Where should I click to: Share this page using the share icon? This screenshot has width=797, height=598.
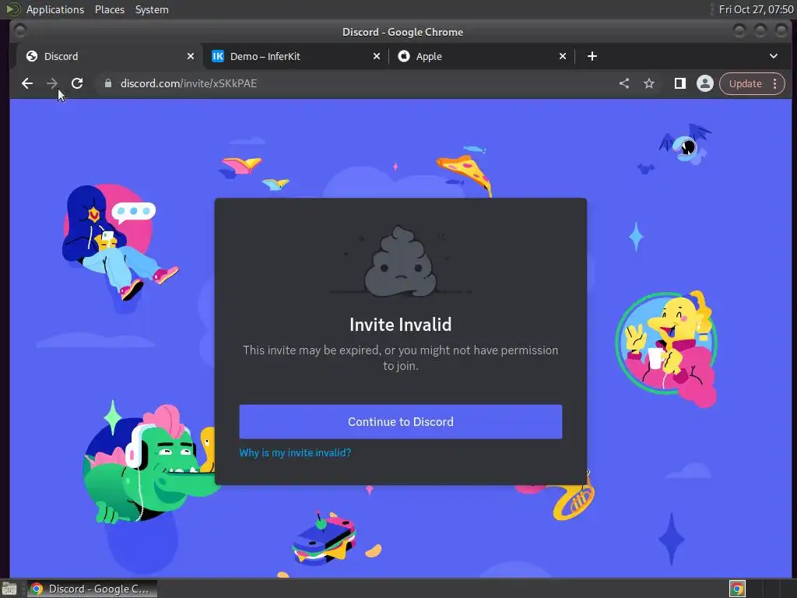click(x=624, y=83)
